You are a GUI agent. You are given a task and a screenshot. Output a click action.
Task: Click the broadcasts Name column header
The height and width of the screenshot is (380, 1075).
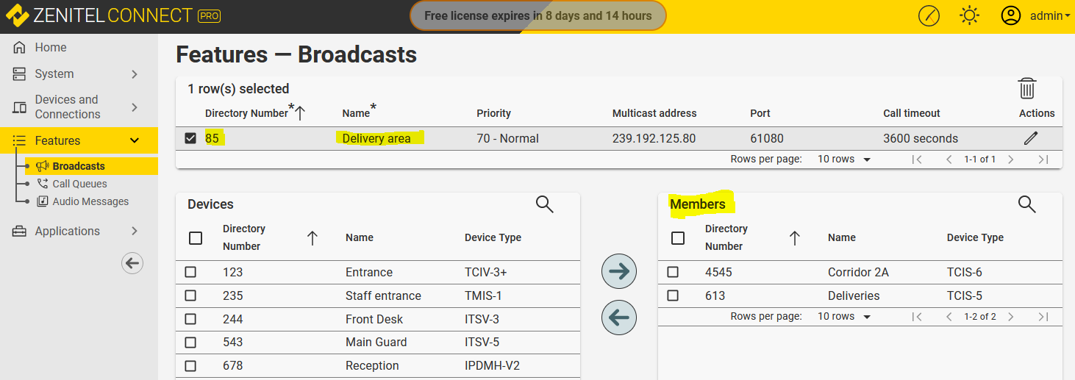coord(356,113)
